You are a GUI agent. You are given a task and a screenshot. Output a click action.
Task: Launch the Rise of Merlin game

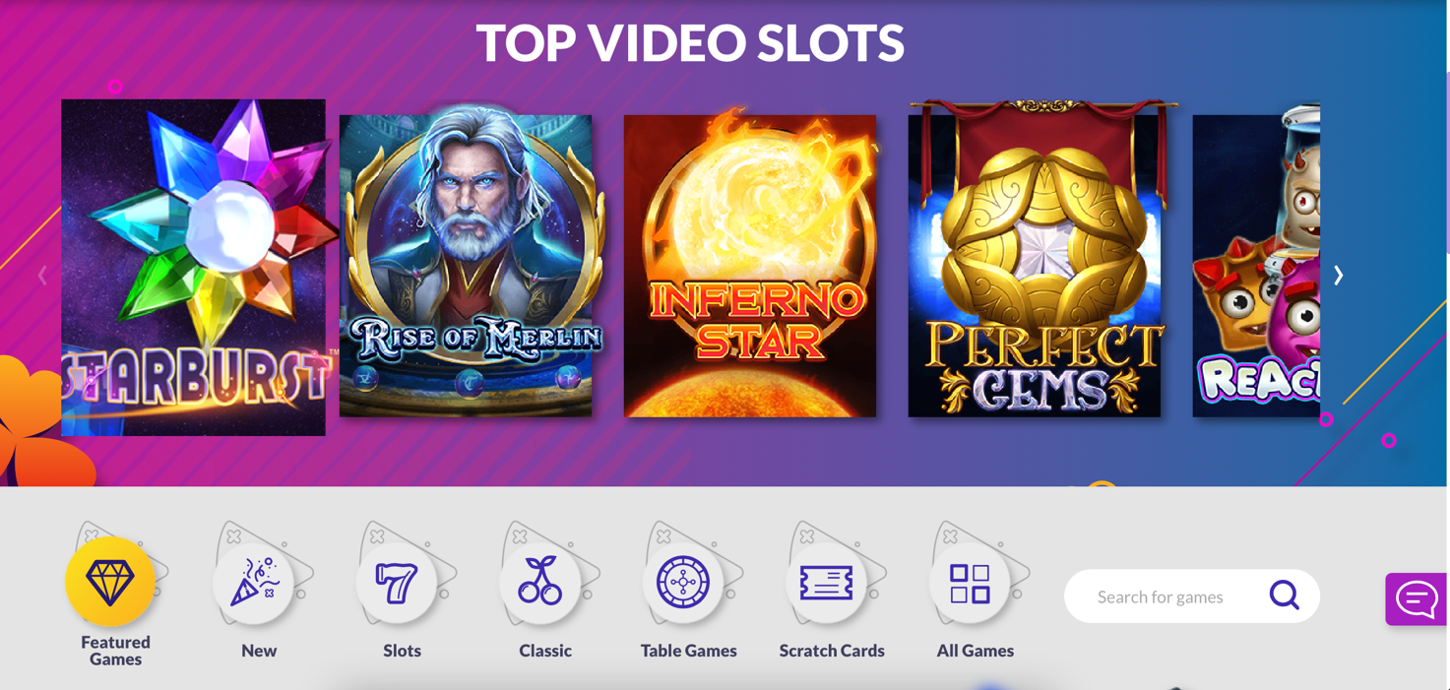point(466,266)
